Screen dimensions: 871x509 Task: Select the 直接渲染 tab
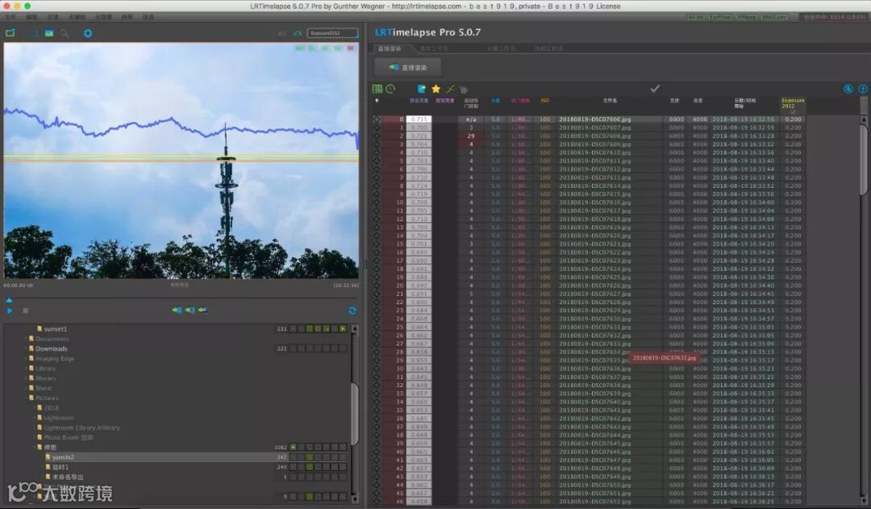coord(390,48)
